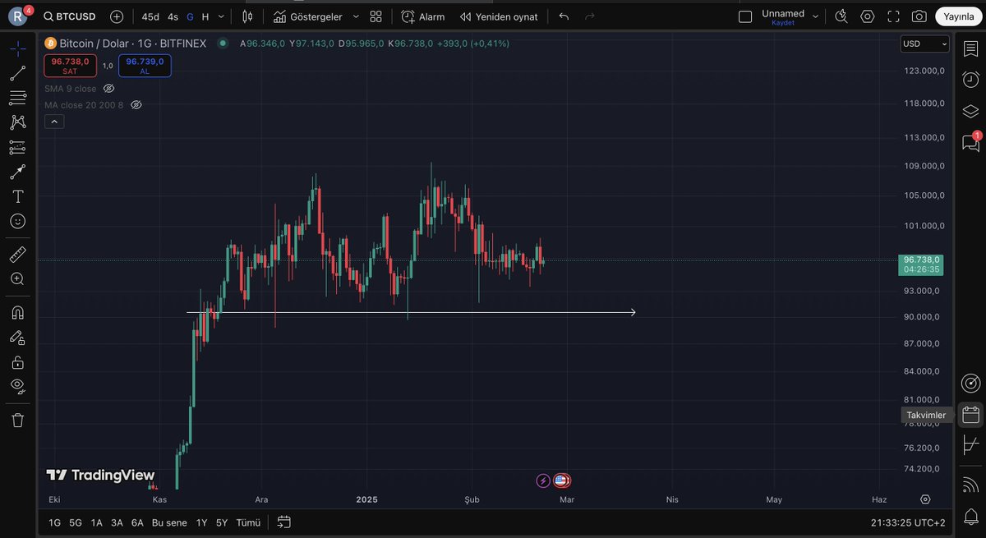986x538 pixels.
Task: Click the lightning event marker on the timeline
Action: tap(543, 481)
